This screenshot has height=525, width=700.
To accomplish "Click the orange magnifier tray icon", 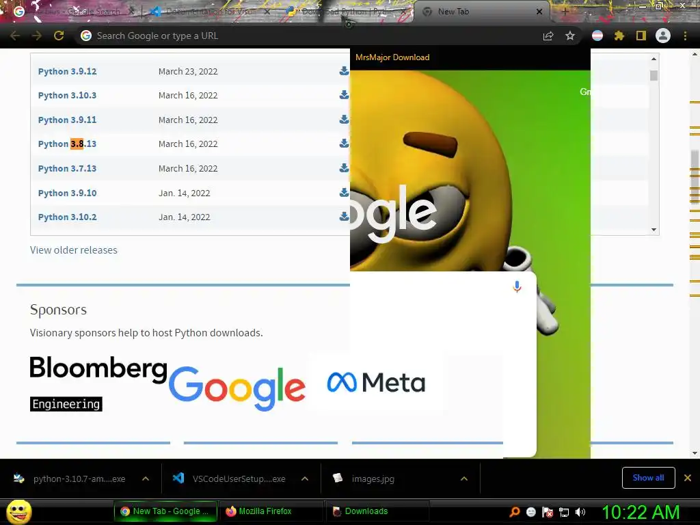I will (x=515, y=512).
